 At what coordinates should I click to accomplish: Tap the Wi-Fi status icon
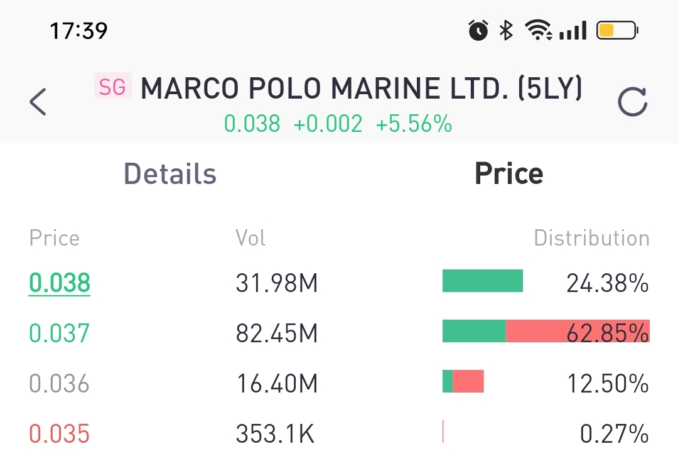539,30
